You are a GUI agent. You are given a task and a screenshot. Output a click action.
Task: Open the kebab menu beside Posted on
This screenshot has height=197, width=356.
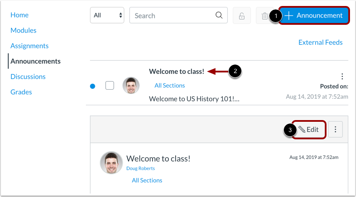[342, 76]
